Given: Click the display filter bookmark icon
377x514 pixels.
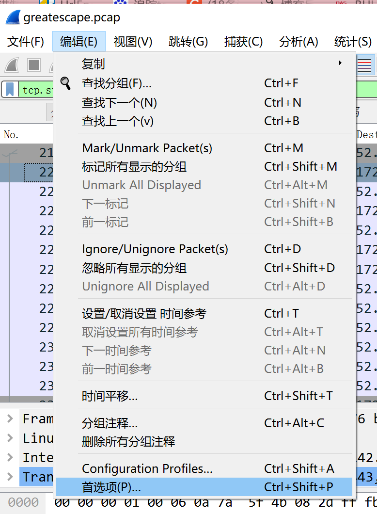Looking at the screenshot, I should [10, 89].
